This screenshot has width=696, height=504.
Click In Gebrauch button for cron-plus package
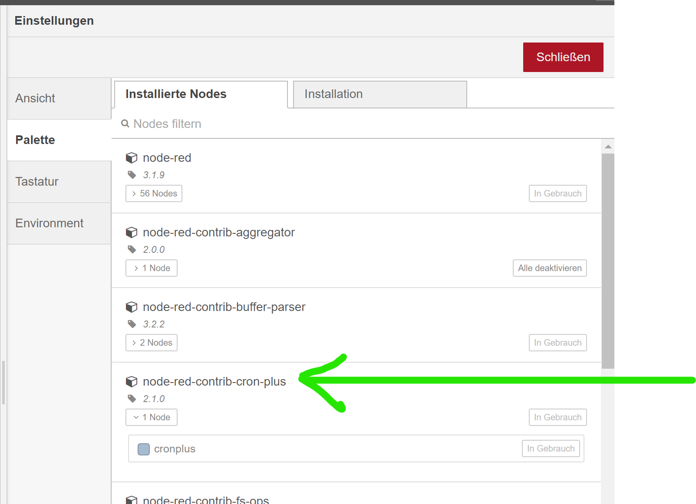pyautogui.click(x=558, y=417)
